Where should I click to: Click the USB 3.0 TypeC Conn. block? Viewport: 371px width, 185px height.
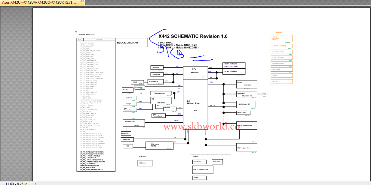(247, 147)
